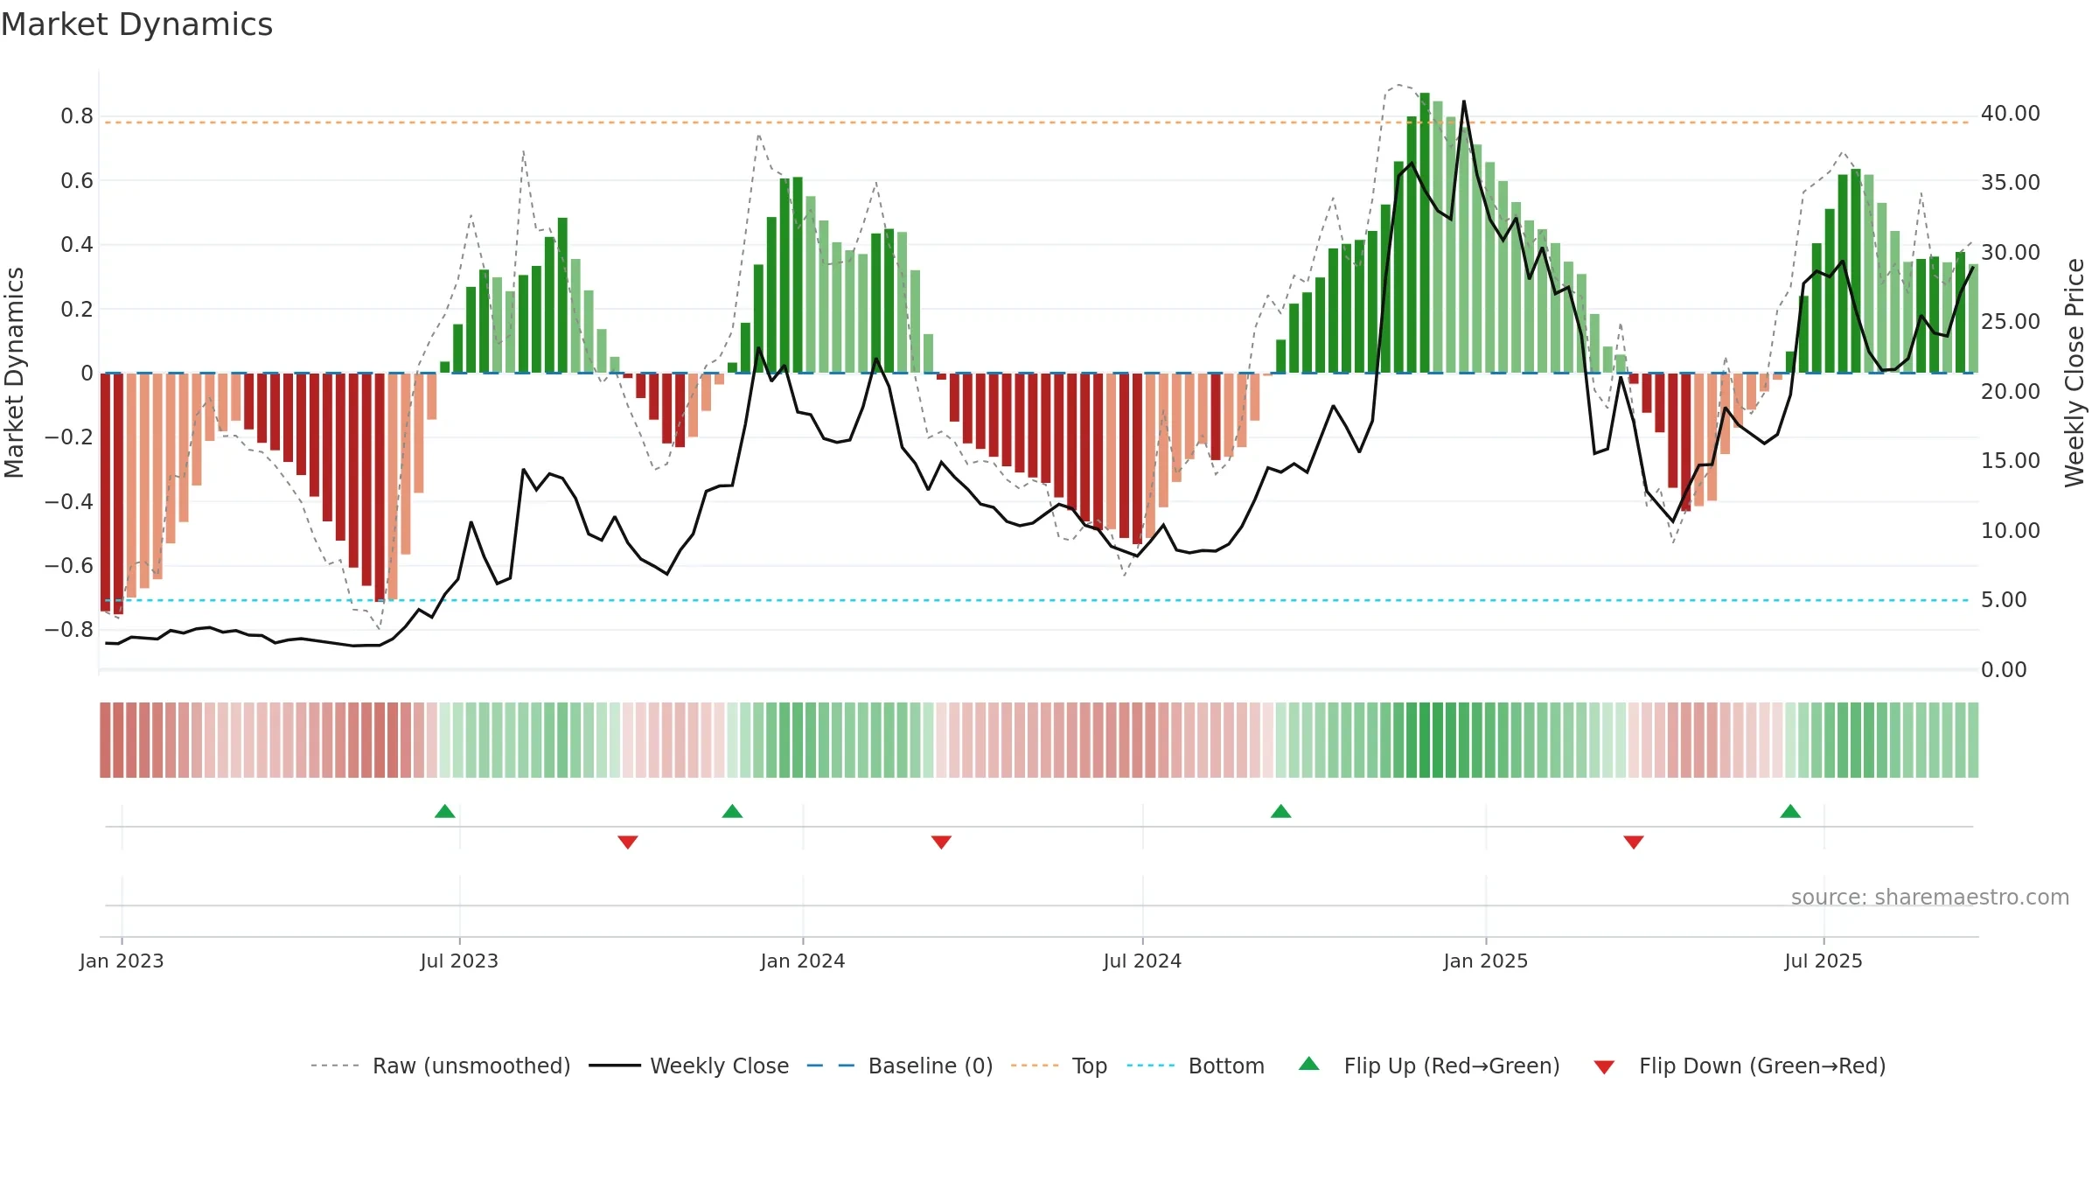Image resolution: width=2099 pixels, height=1181 pixels.
Task: Click the Jan 2023 axis label
Action: pos(122,961)
